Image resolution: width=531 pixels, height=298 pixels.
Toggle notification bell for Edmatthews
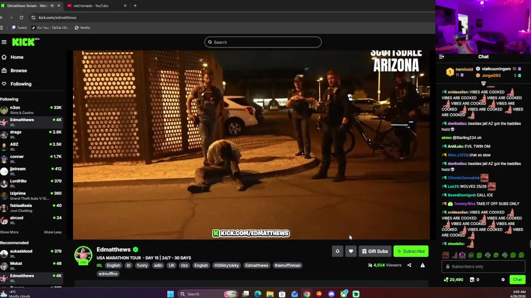pos(337,251)
